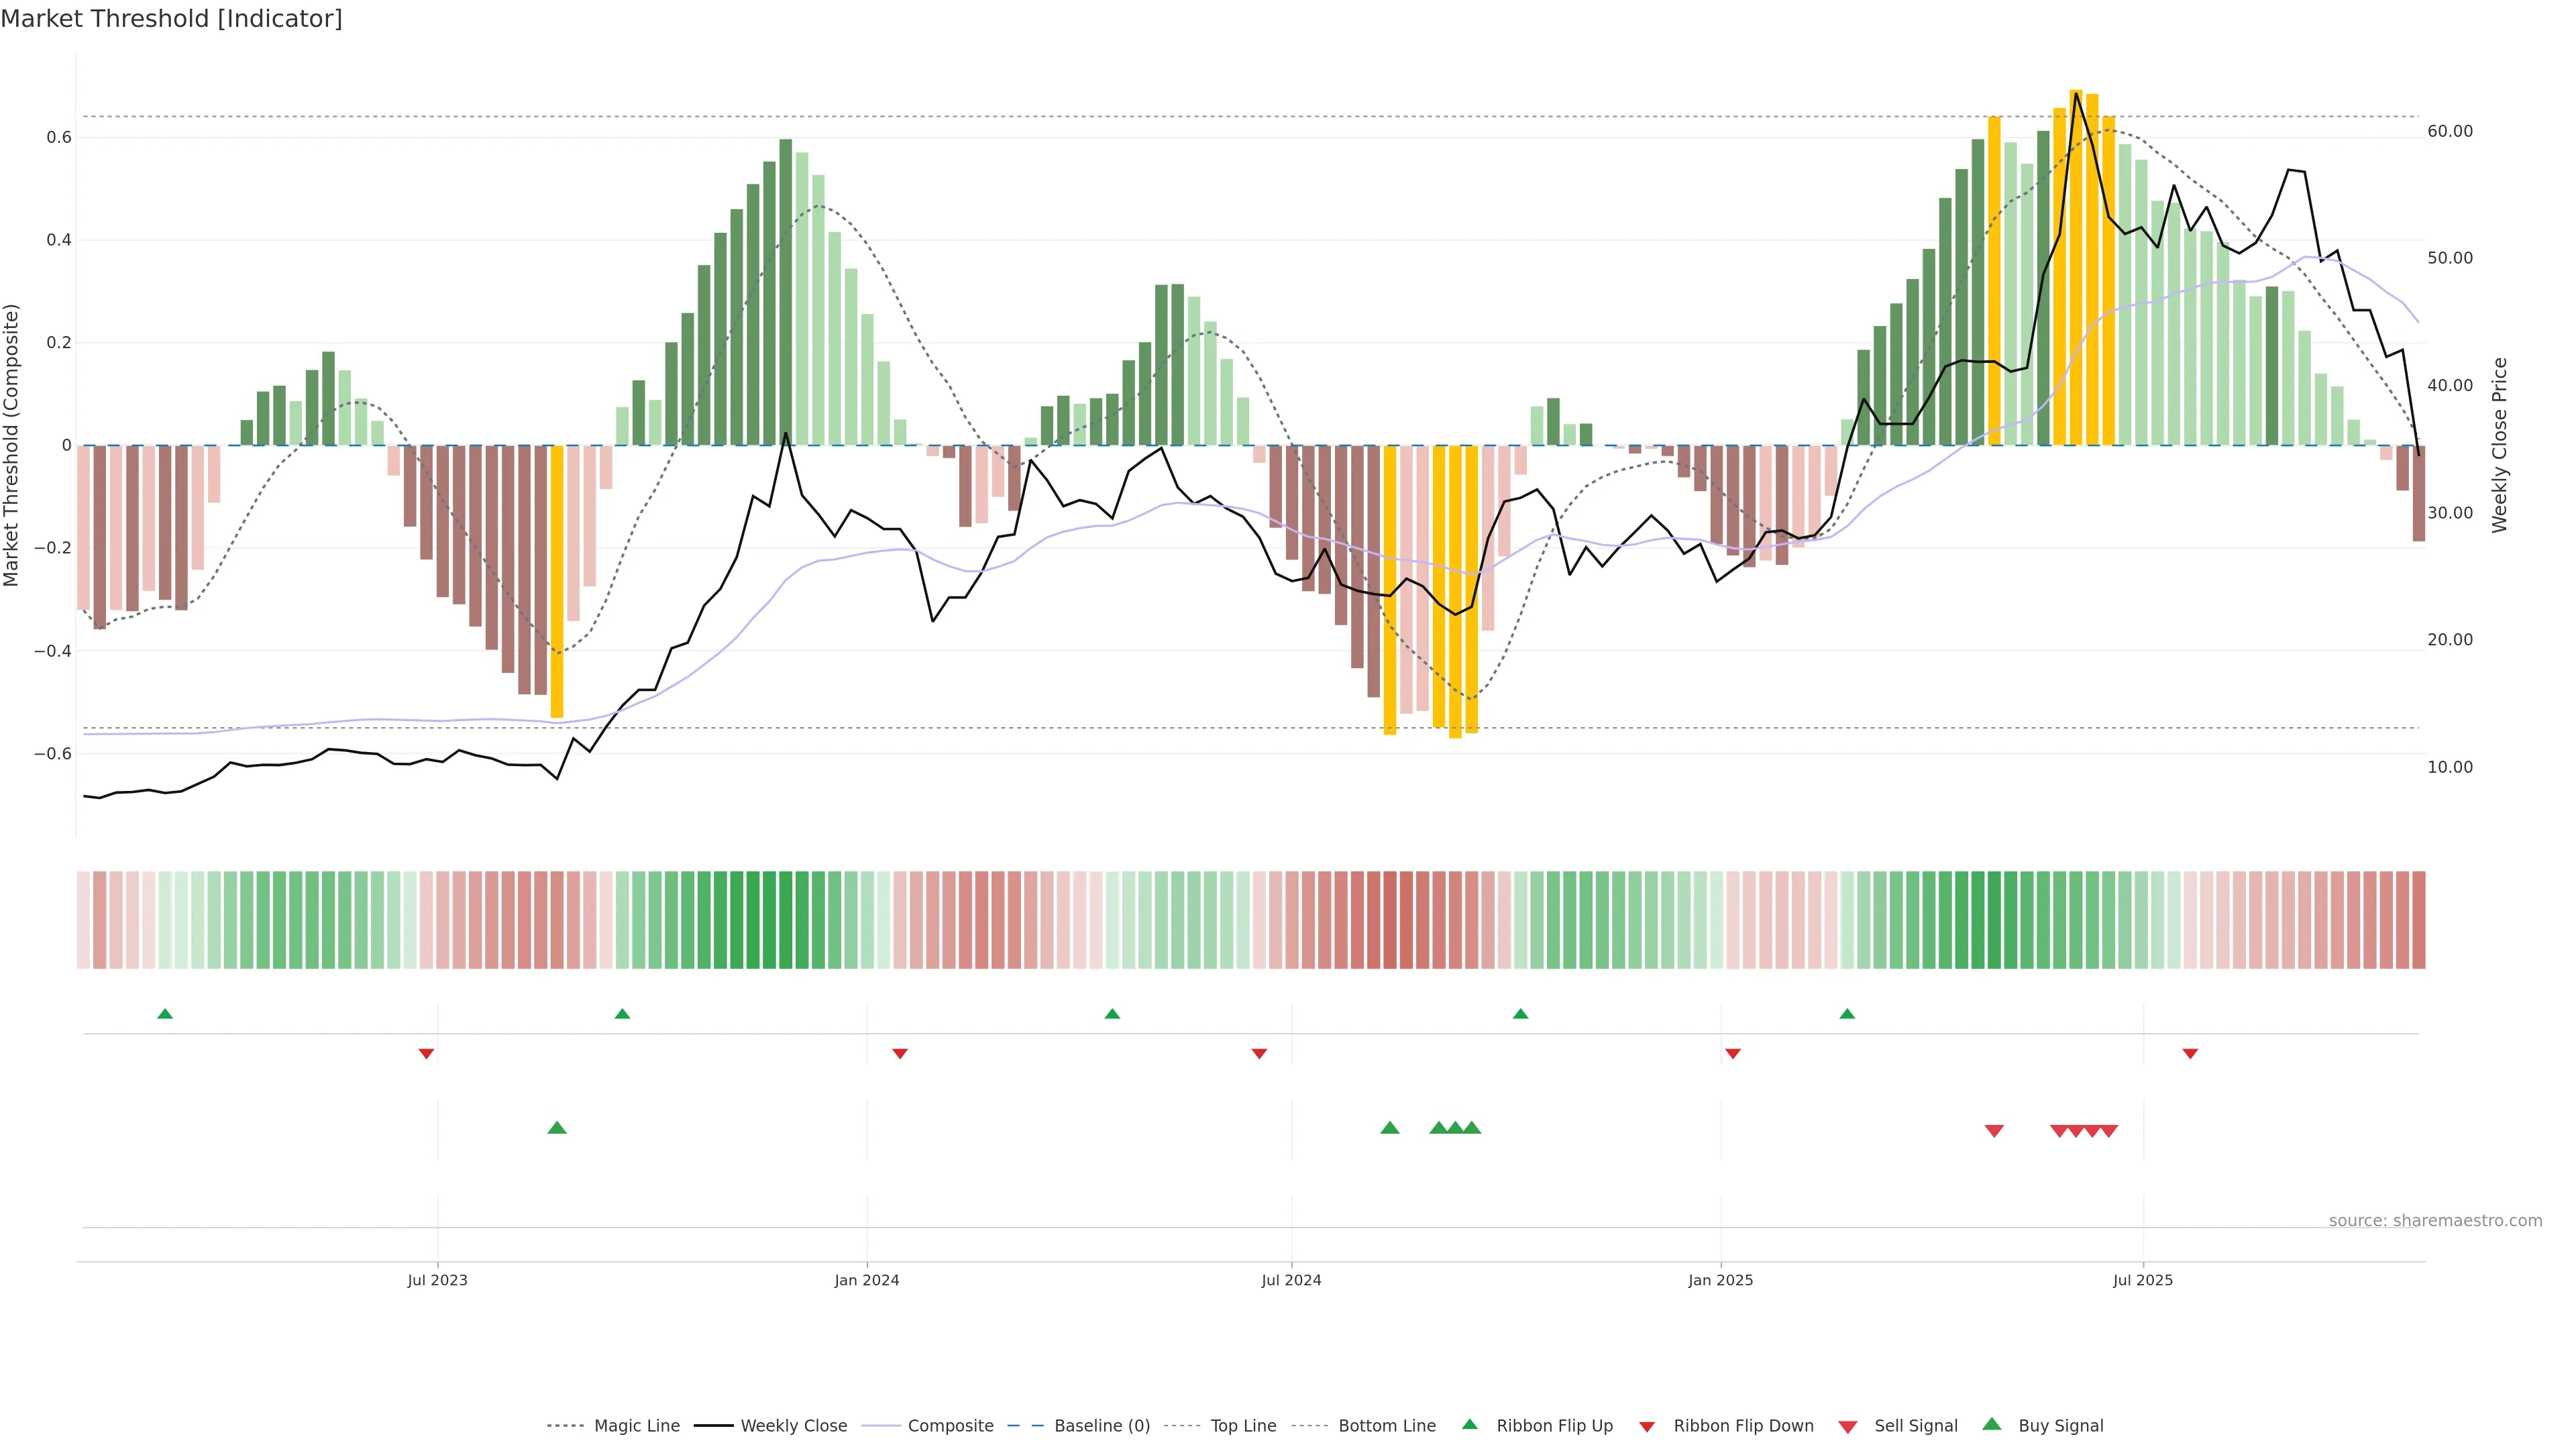Click the buy signal triangle before Jan 2024
Viewport: 2576px width, 1449px height.
[557, 1128]
